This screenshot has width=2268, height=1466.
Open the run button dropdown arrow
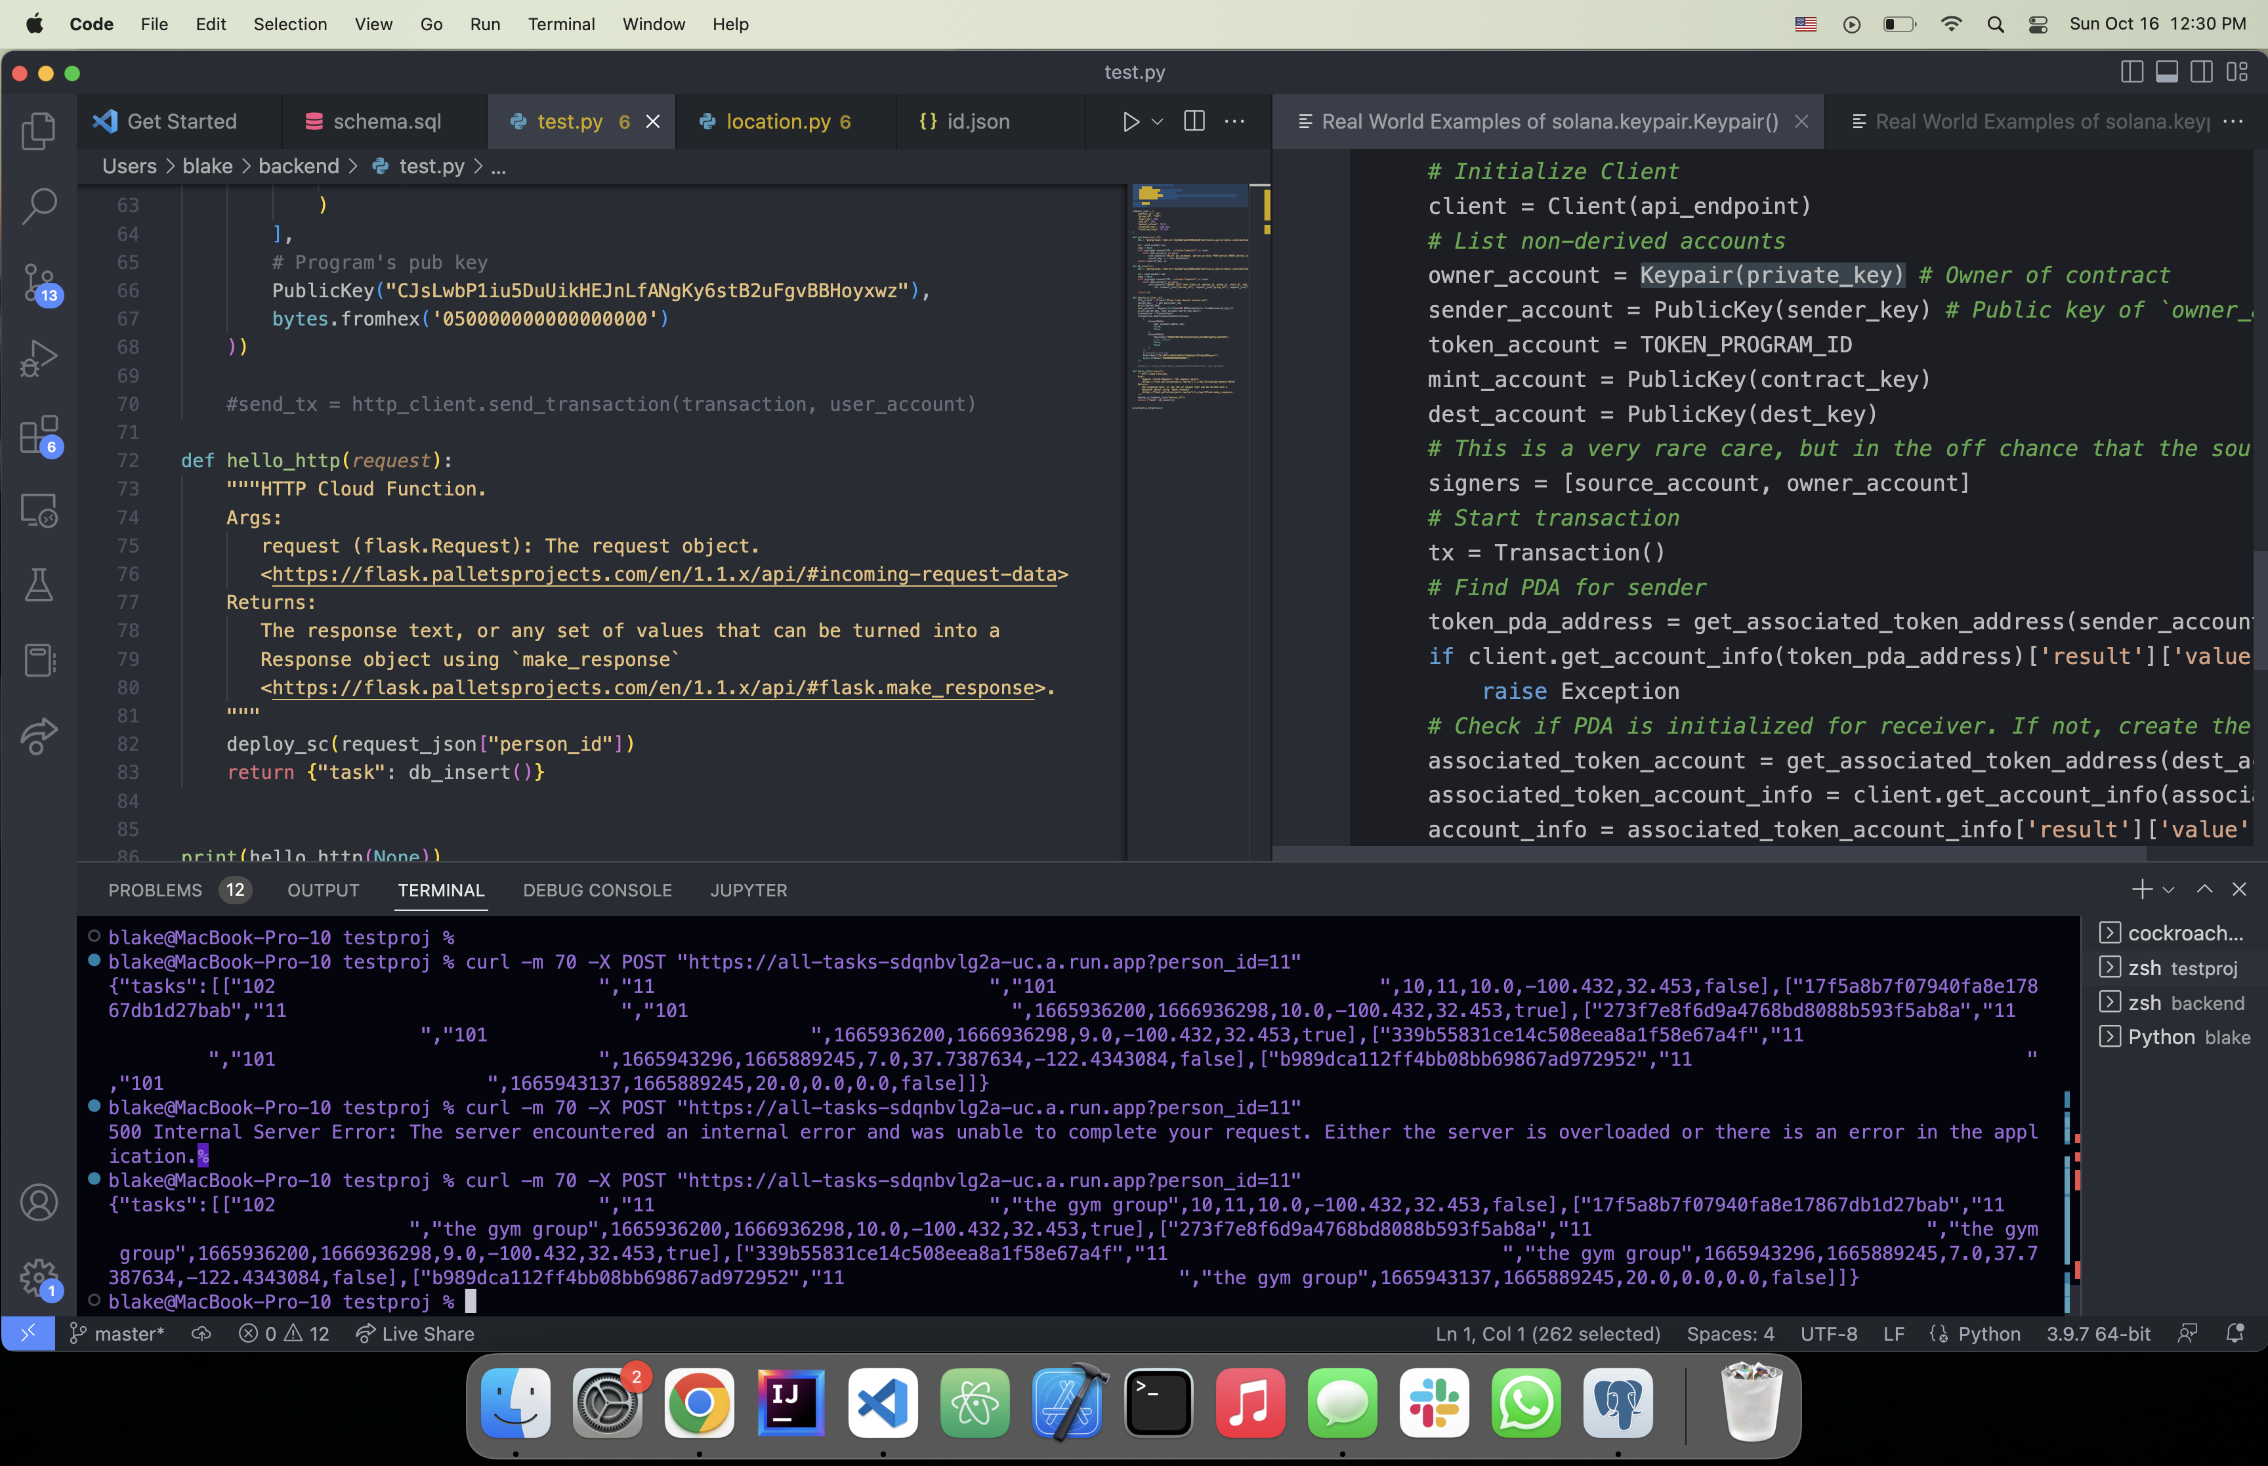tap(1158, 122)
